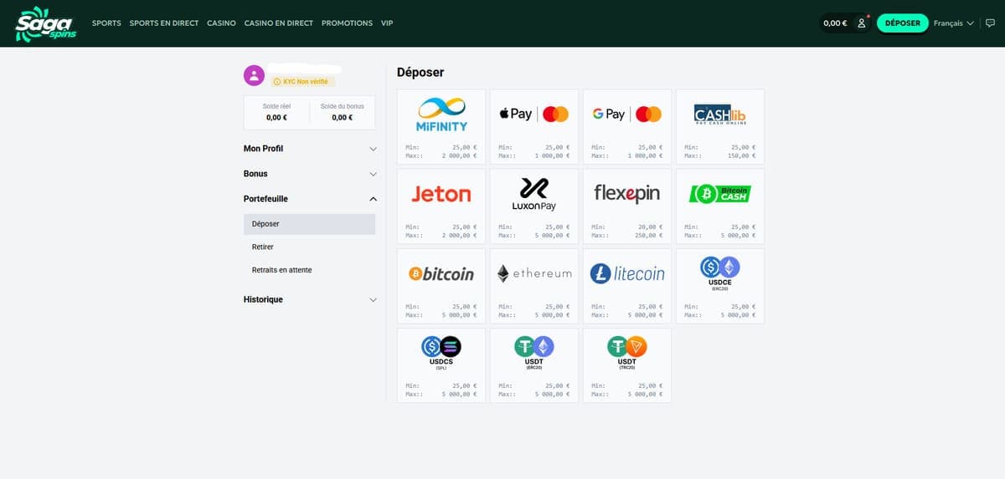Viewport: 1005px width, 479px height.
Task: Pick the LuxonPay deposit option
Action: pos(534,206)
